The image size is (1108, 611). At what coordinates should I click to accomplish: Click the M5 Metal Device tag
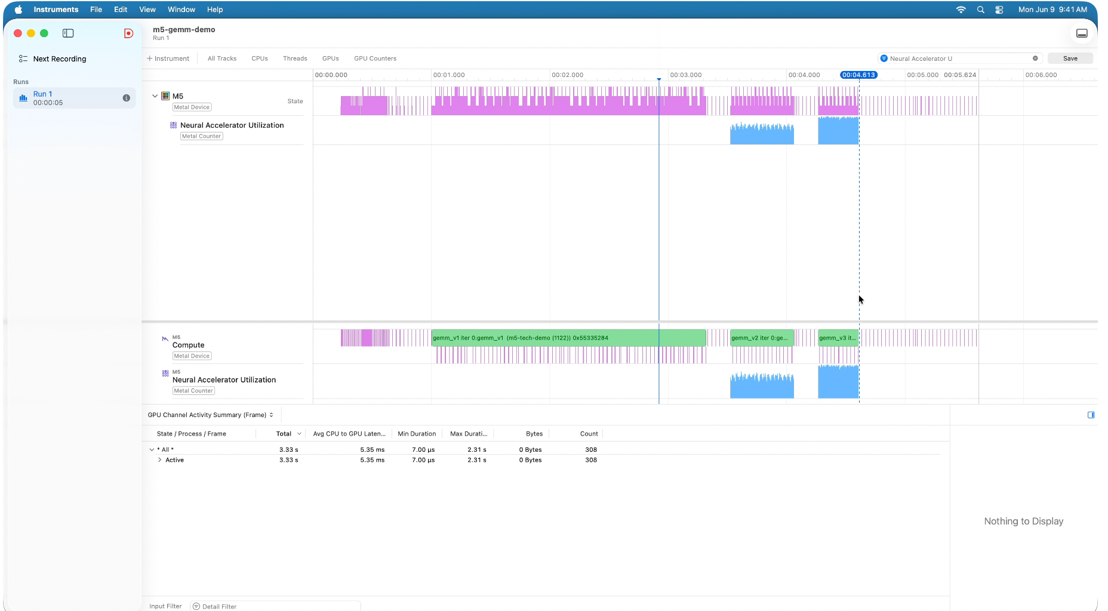192,107
